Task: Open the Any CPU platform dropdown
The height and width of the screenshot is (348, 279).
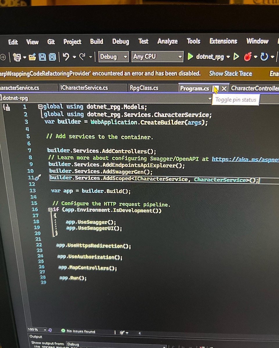Action: point(157,57)
